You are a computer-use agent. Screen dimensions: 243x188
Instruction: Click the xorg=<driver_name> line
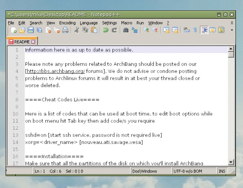pos(84,142)
